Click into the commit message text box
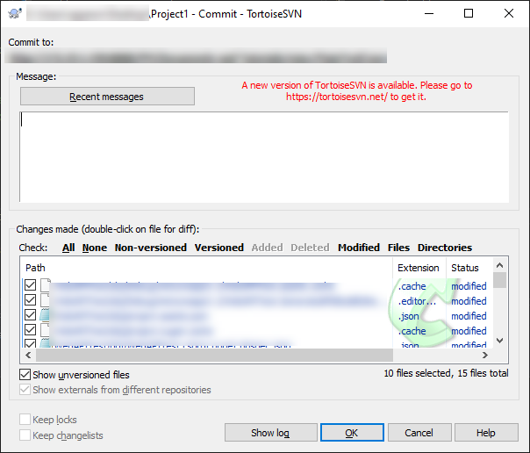Image resolution: width=530 pixels, height=453 pixels. pyautogui.click(x=264, y=157)
